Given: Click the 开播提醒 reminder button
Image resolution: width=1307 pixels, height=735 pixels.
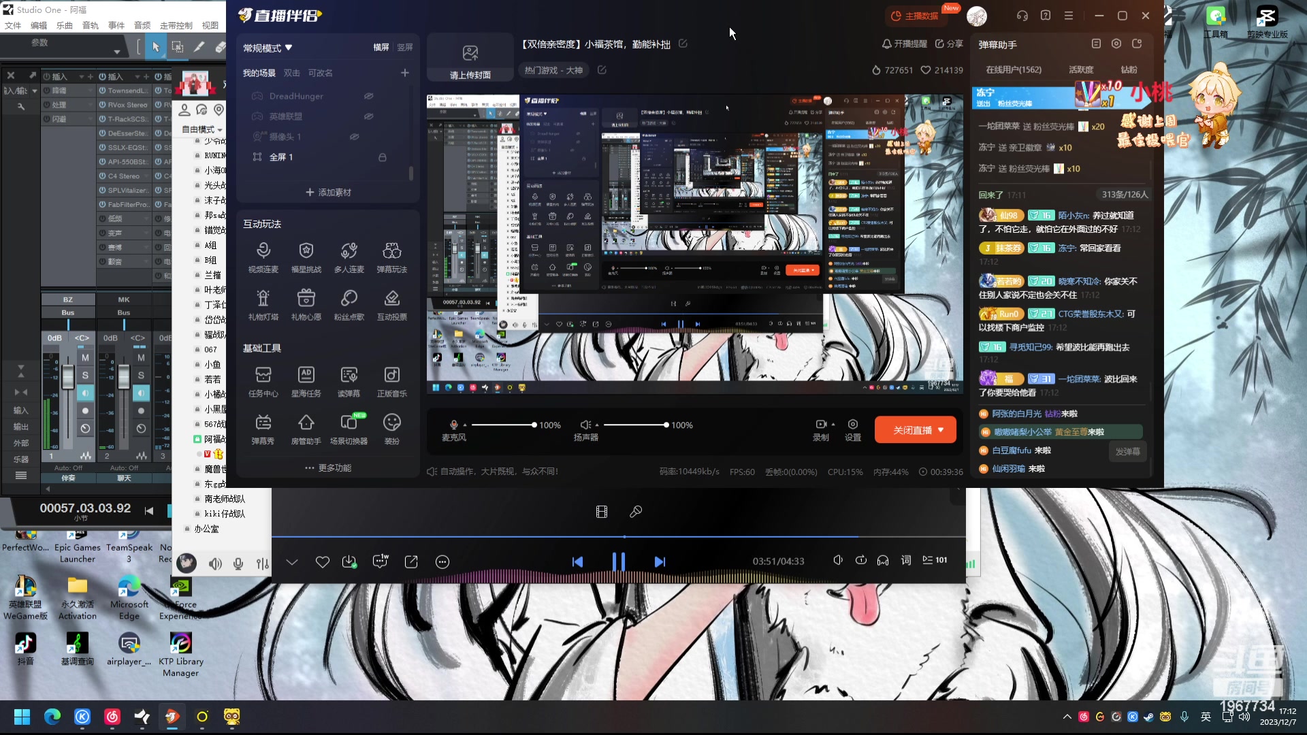Looking at the screenshot, I should 904,44.
